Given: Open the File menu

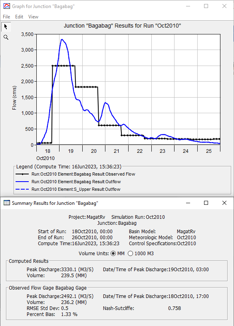Looking at the screenshot, I should pyautogui.click(x=6, y=17).
